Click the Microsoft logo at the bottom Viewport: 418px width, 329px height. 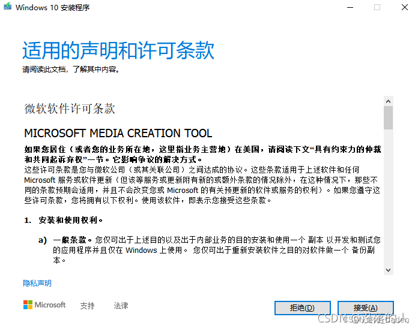[x=44, y=305]
